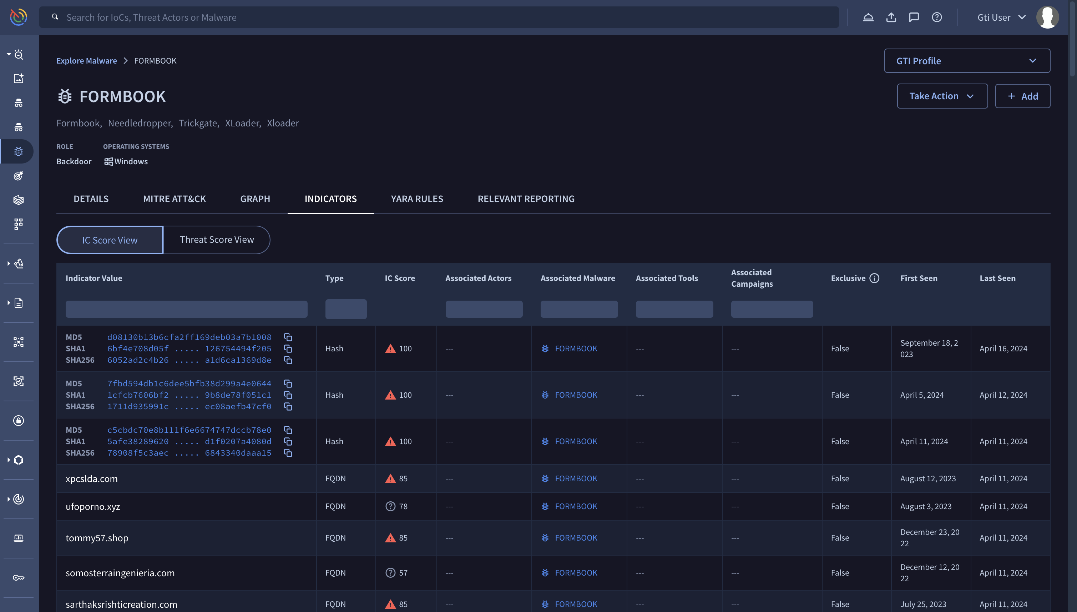Click the Associated Malware filter field
The image size is (1077, 612).
pos(579,309)
